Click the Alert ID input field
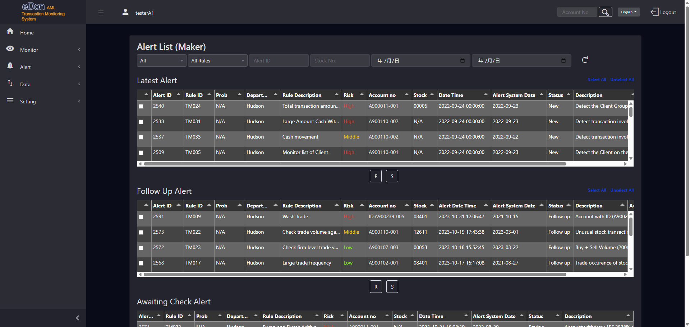Viewport: 690px width, 327px height. [279, 60]
